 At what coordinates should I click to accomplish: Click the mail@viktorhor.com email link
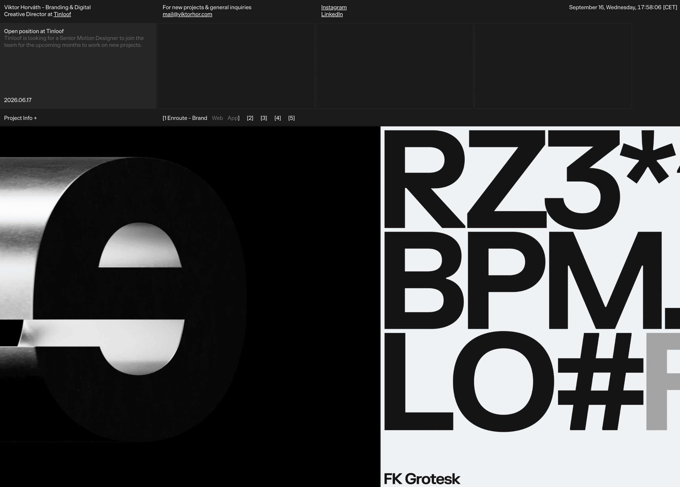pyautogui.click(x=187, y=14)
